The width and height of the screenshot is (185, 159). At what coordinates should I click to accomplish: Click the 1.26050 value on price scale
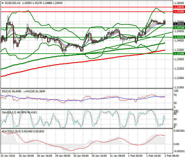[178, 3]
